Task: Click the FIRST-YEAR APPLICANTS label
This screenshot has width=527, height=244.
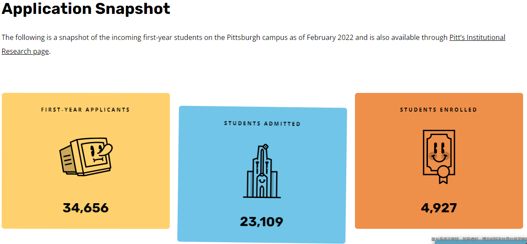Action: (86, 110)
